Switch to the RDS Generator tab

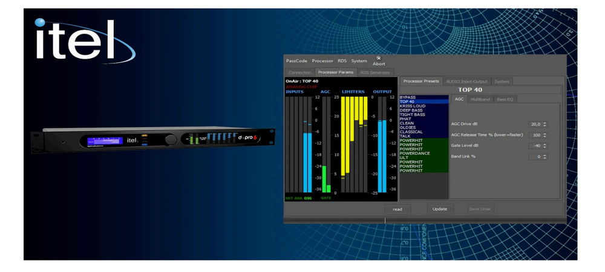(375, 73)
